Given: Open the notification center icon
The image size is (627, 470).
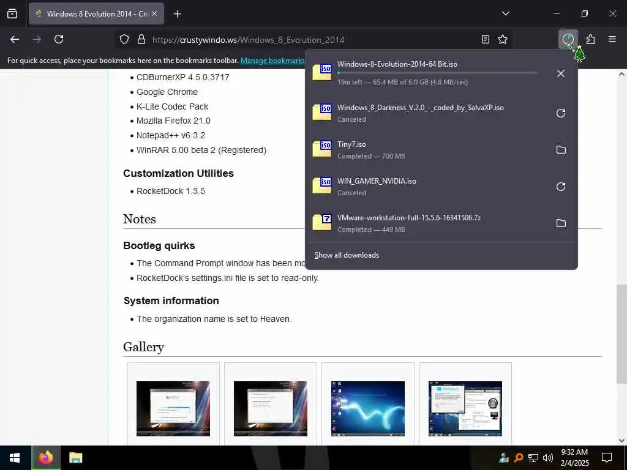Looking at the screenshot, I should (607, 458).
